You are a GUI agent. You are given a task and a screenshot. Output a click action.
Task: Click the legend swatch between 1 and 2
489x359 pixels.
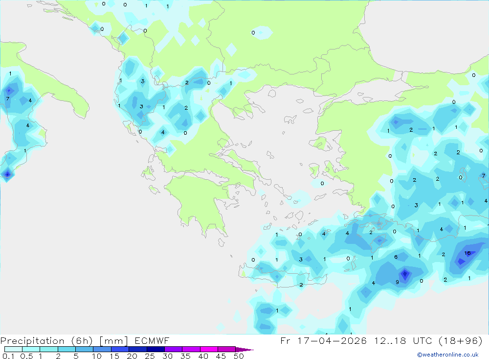pos(49,349)
